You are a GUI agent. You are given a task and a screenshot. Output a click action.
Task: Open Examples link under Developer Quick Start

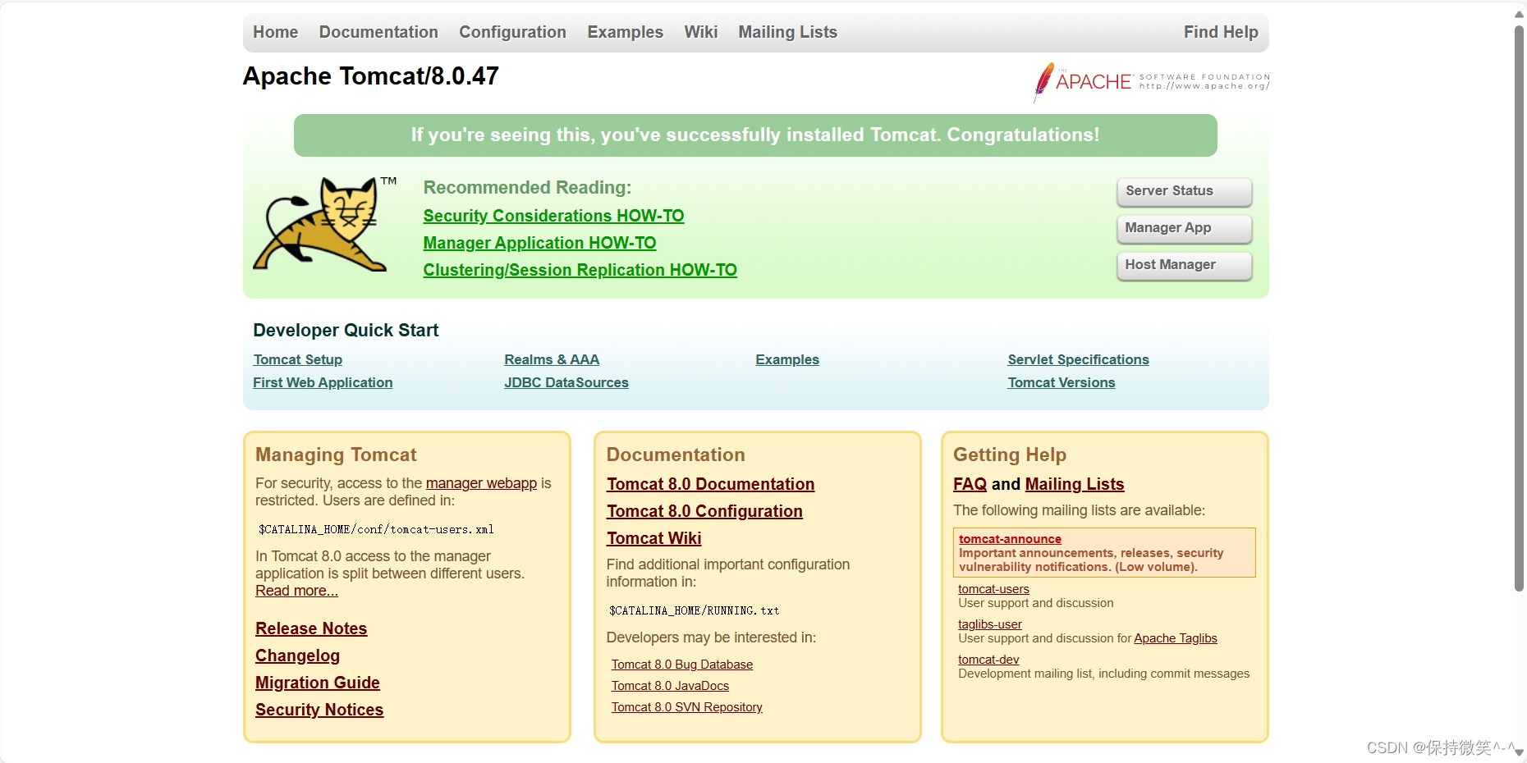tap(787, 359)
